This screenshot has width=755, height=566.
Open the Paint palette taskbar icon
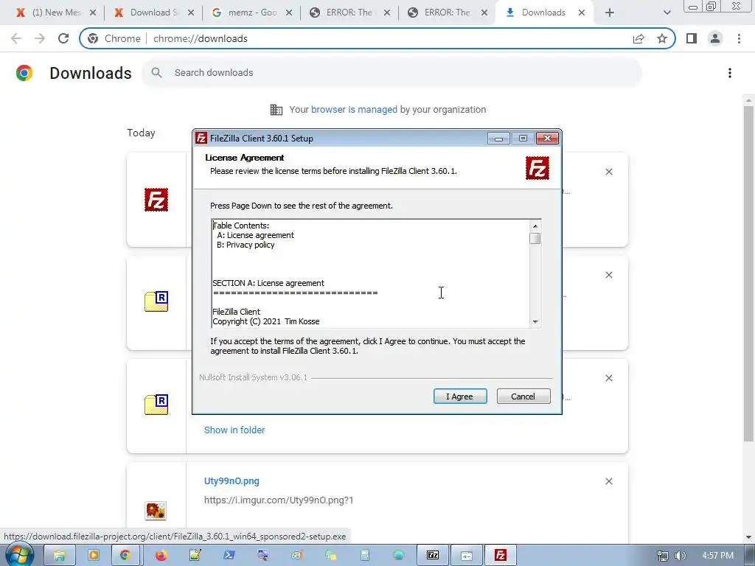[x=297, y=556]
